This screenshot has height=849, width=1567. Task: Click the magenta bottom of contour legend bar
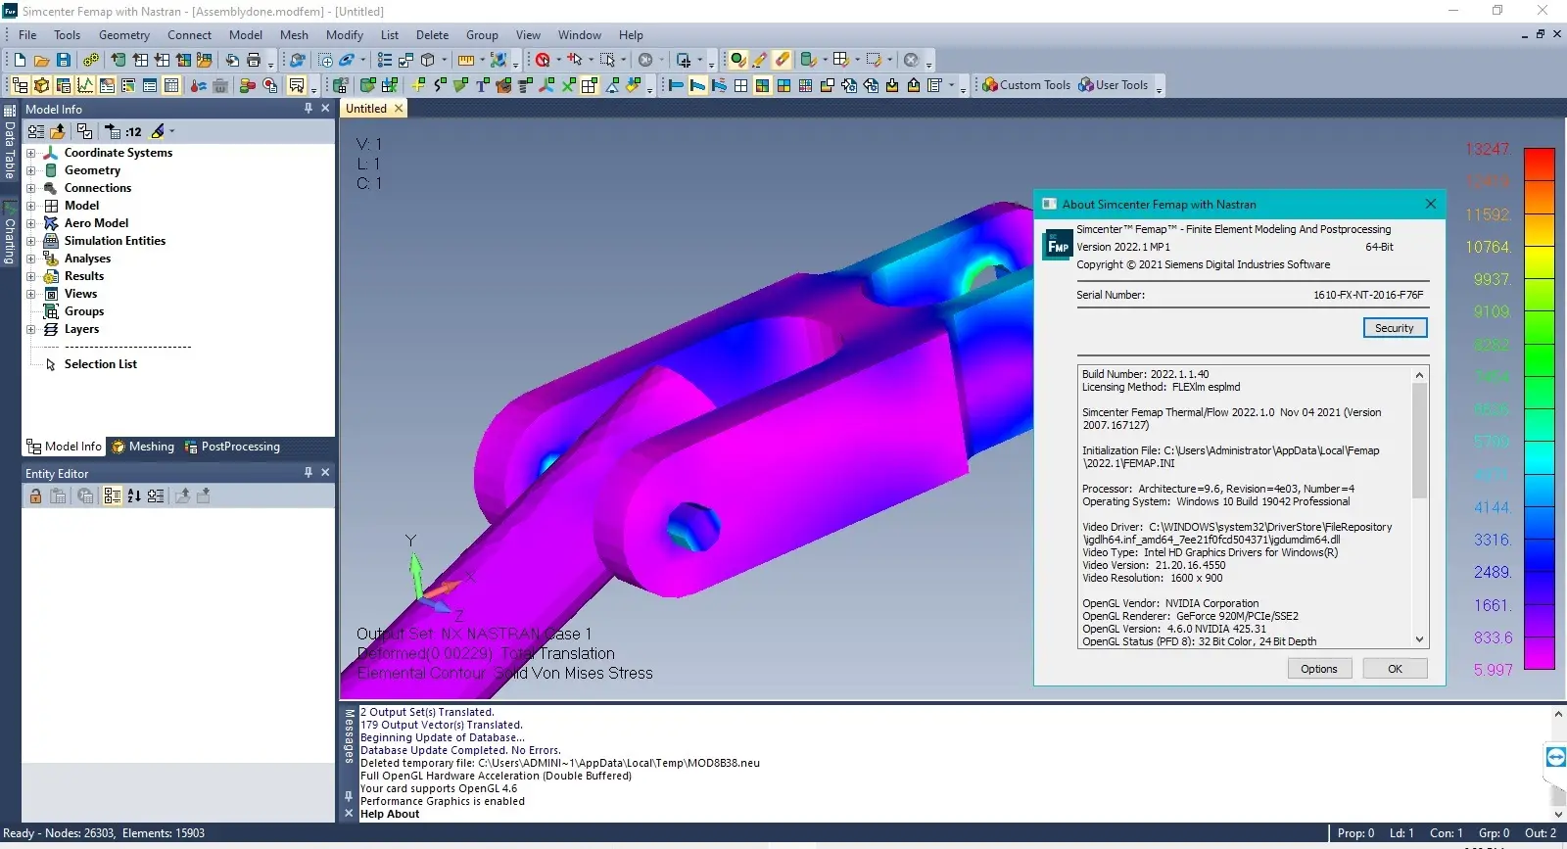pos(1540,656)
